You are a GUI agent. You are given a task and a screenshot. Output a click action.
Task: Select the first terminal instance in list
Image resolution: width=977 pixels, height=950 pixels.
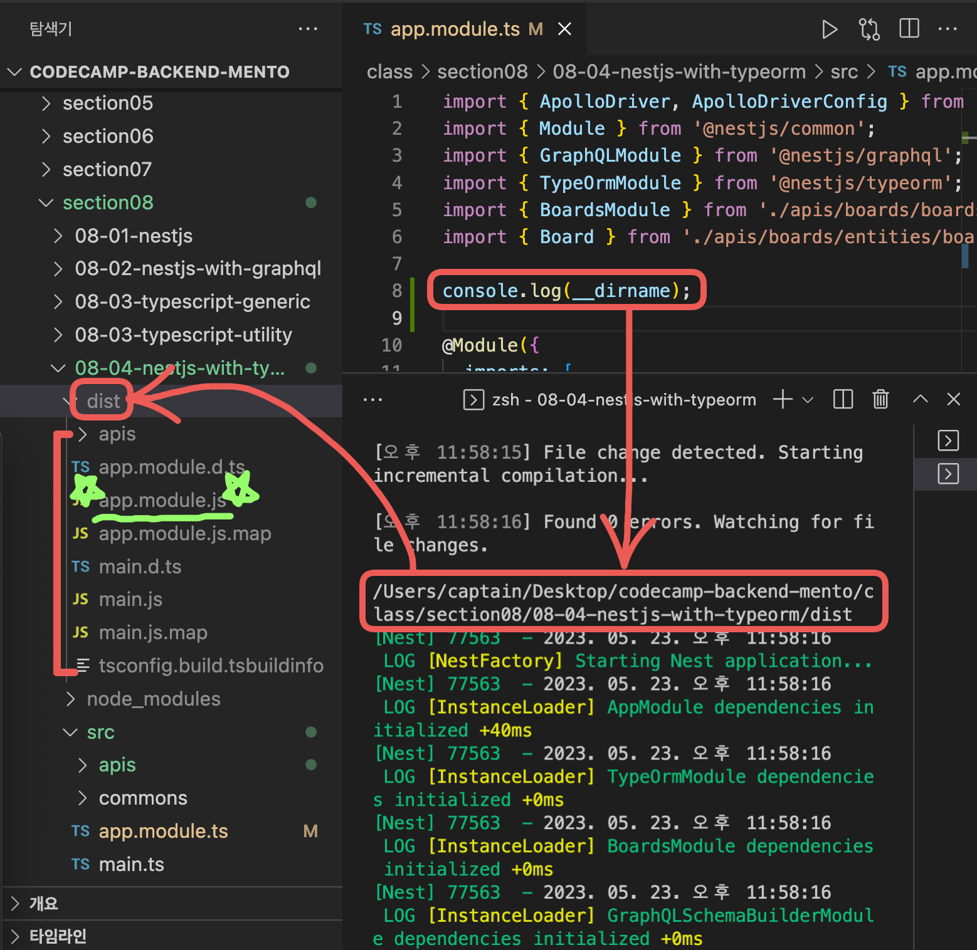(x=948, y=441)
